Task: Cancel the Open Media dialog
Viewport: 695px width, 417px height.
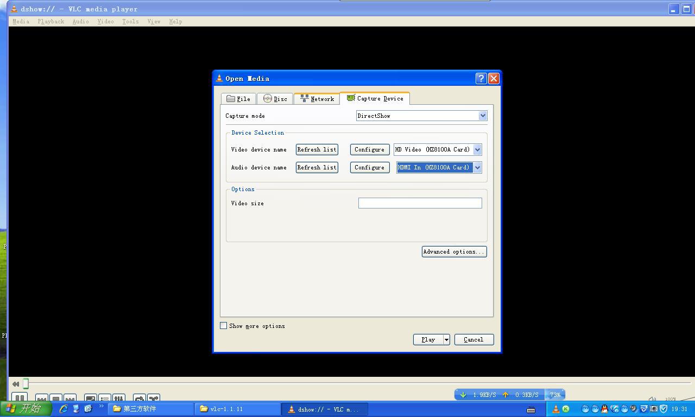Action: pyautogui.click(x=474, y=339)
